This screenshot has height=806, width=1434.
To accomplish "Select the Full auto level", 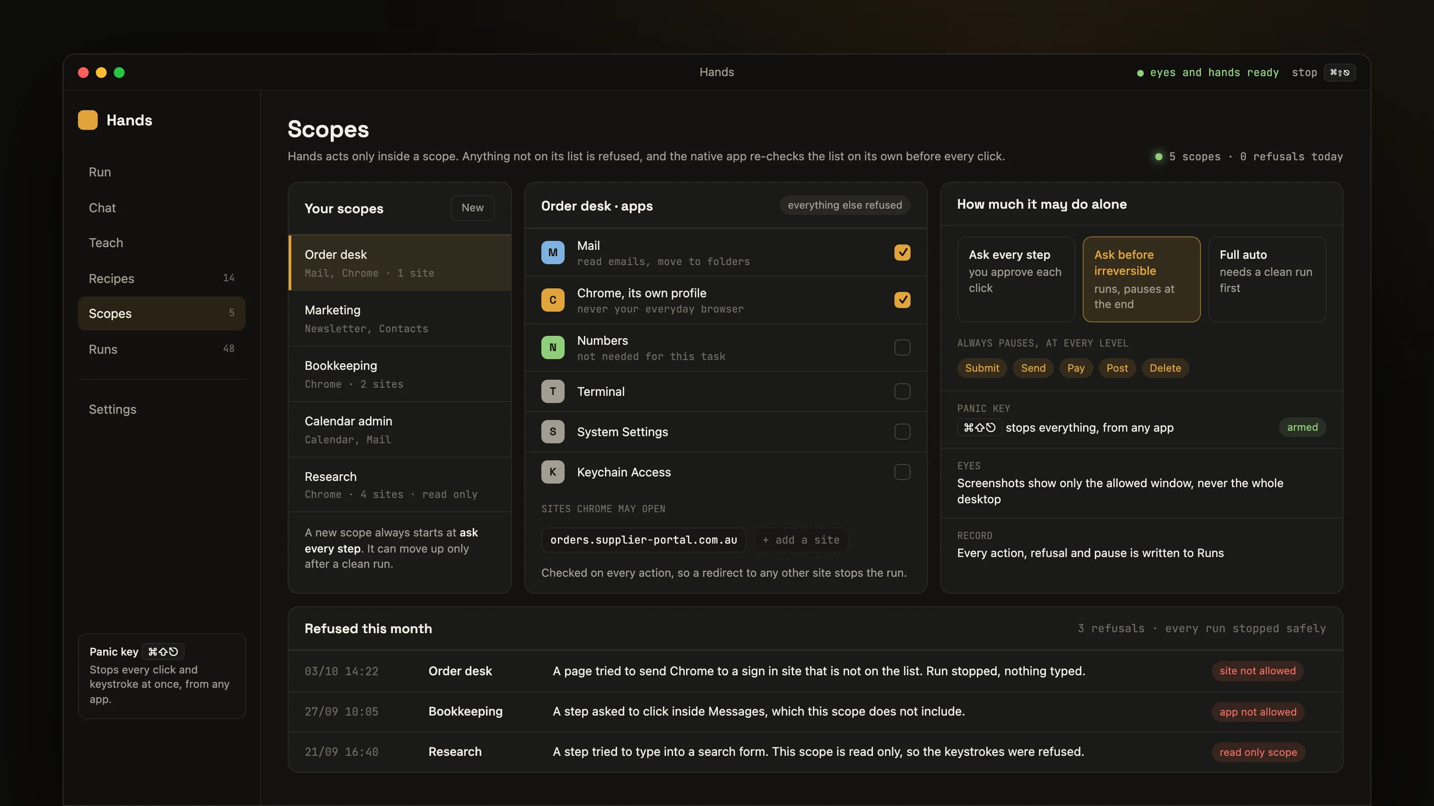I will click(x=1266, y=279).
